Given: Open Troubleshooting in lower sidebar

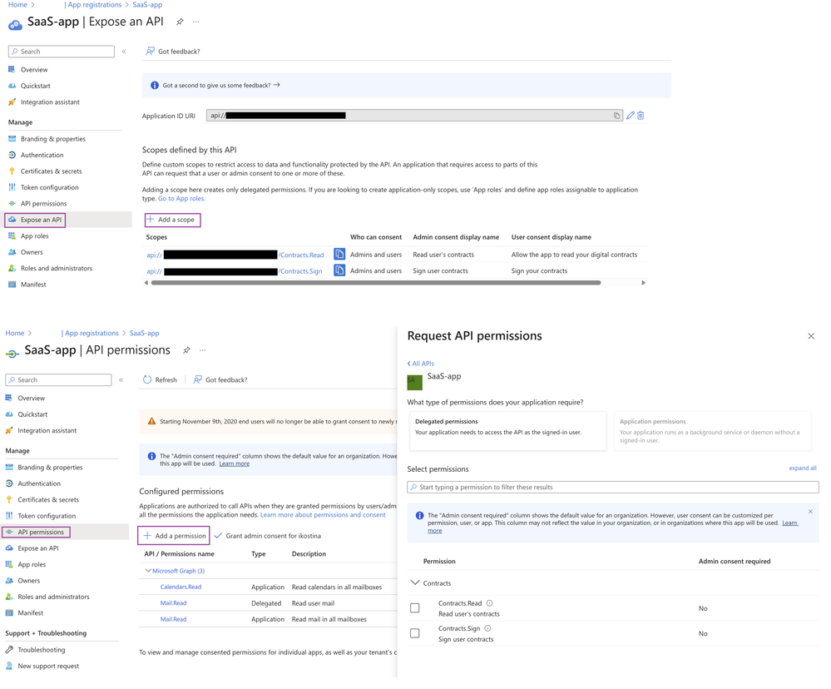Looking at the screenshot, I should pyautogui.click(x=42, y=650).
